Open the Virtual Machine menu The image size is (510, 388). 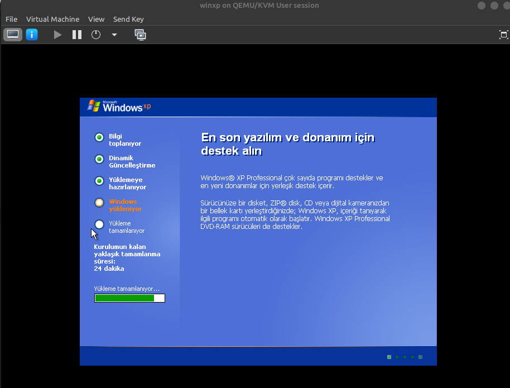click(x=52, y=19)
